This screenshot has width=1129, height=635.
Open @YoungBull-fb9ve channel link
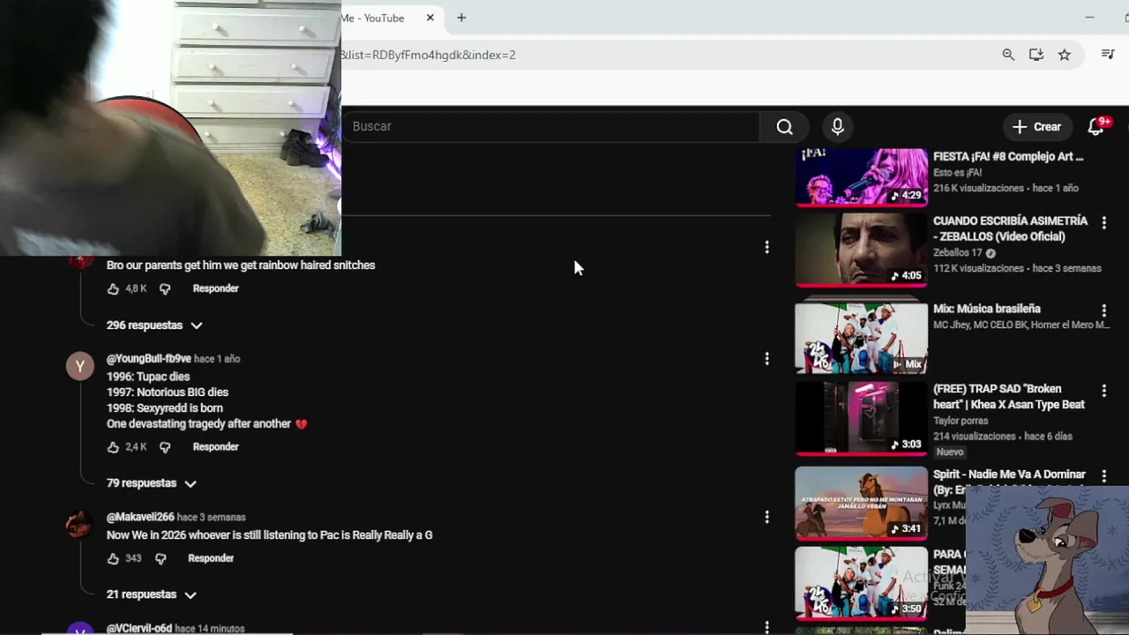[148, 359]
